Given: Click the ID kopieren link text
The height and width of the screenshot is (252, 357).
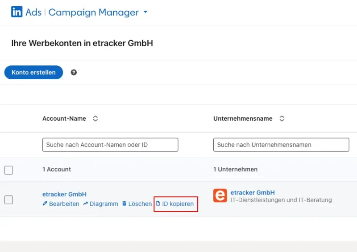Looking at the screenshot, I should click(178, 204).
